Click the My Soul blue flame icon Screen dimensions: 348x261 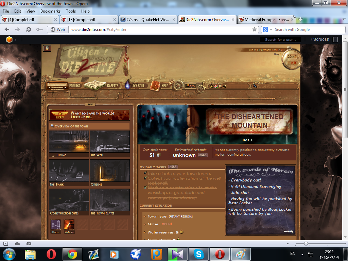click(x=127, y=85)
